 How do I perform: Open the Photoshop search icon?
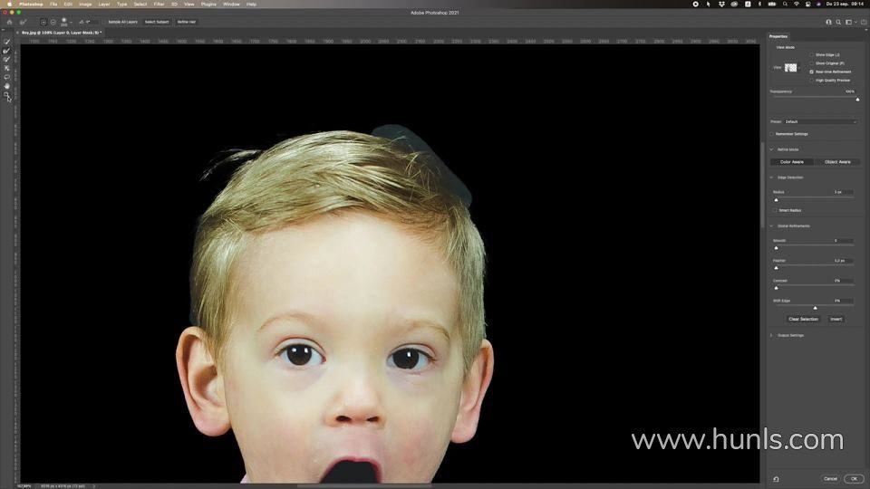click(x=838, y=22)
